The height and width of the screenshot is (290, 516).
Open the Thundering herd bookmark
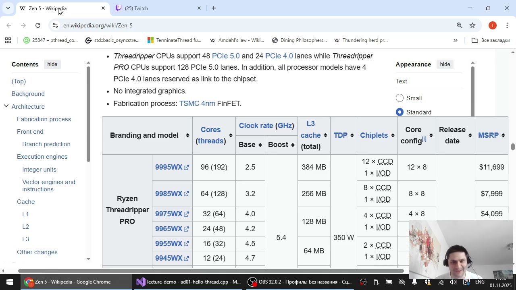(x=361, y=40)
